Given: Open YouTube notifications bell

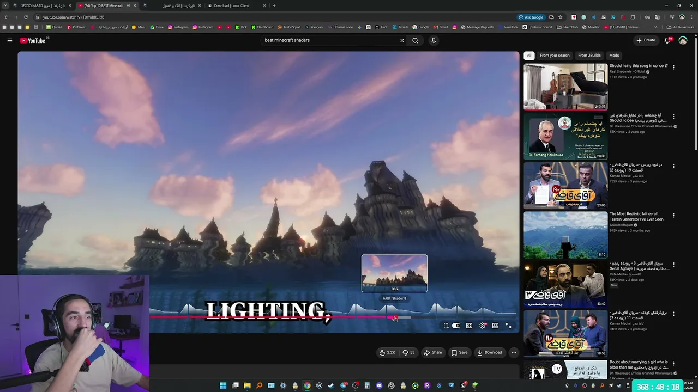Looking at the screenshot, I should (x=667, y=40).
